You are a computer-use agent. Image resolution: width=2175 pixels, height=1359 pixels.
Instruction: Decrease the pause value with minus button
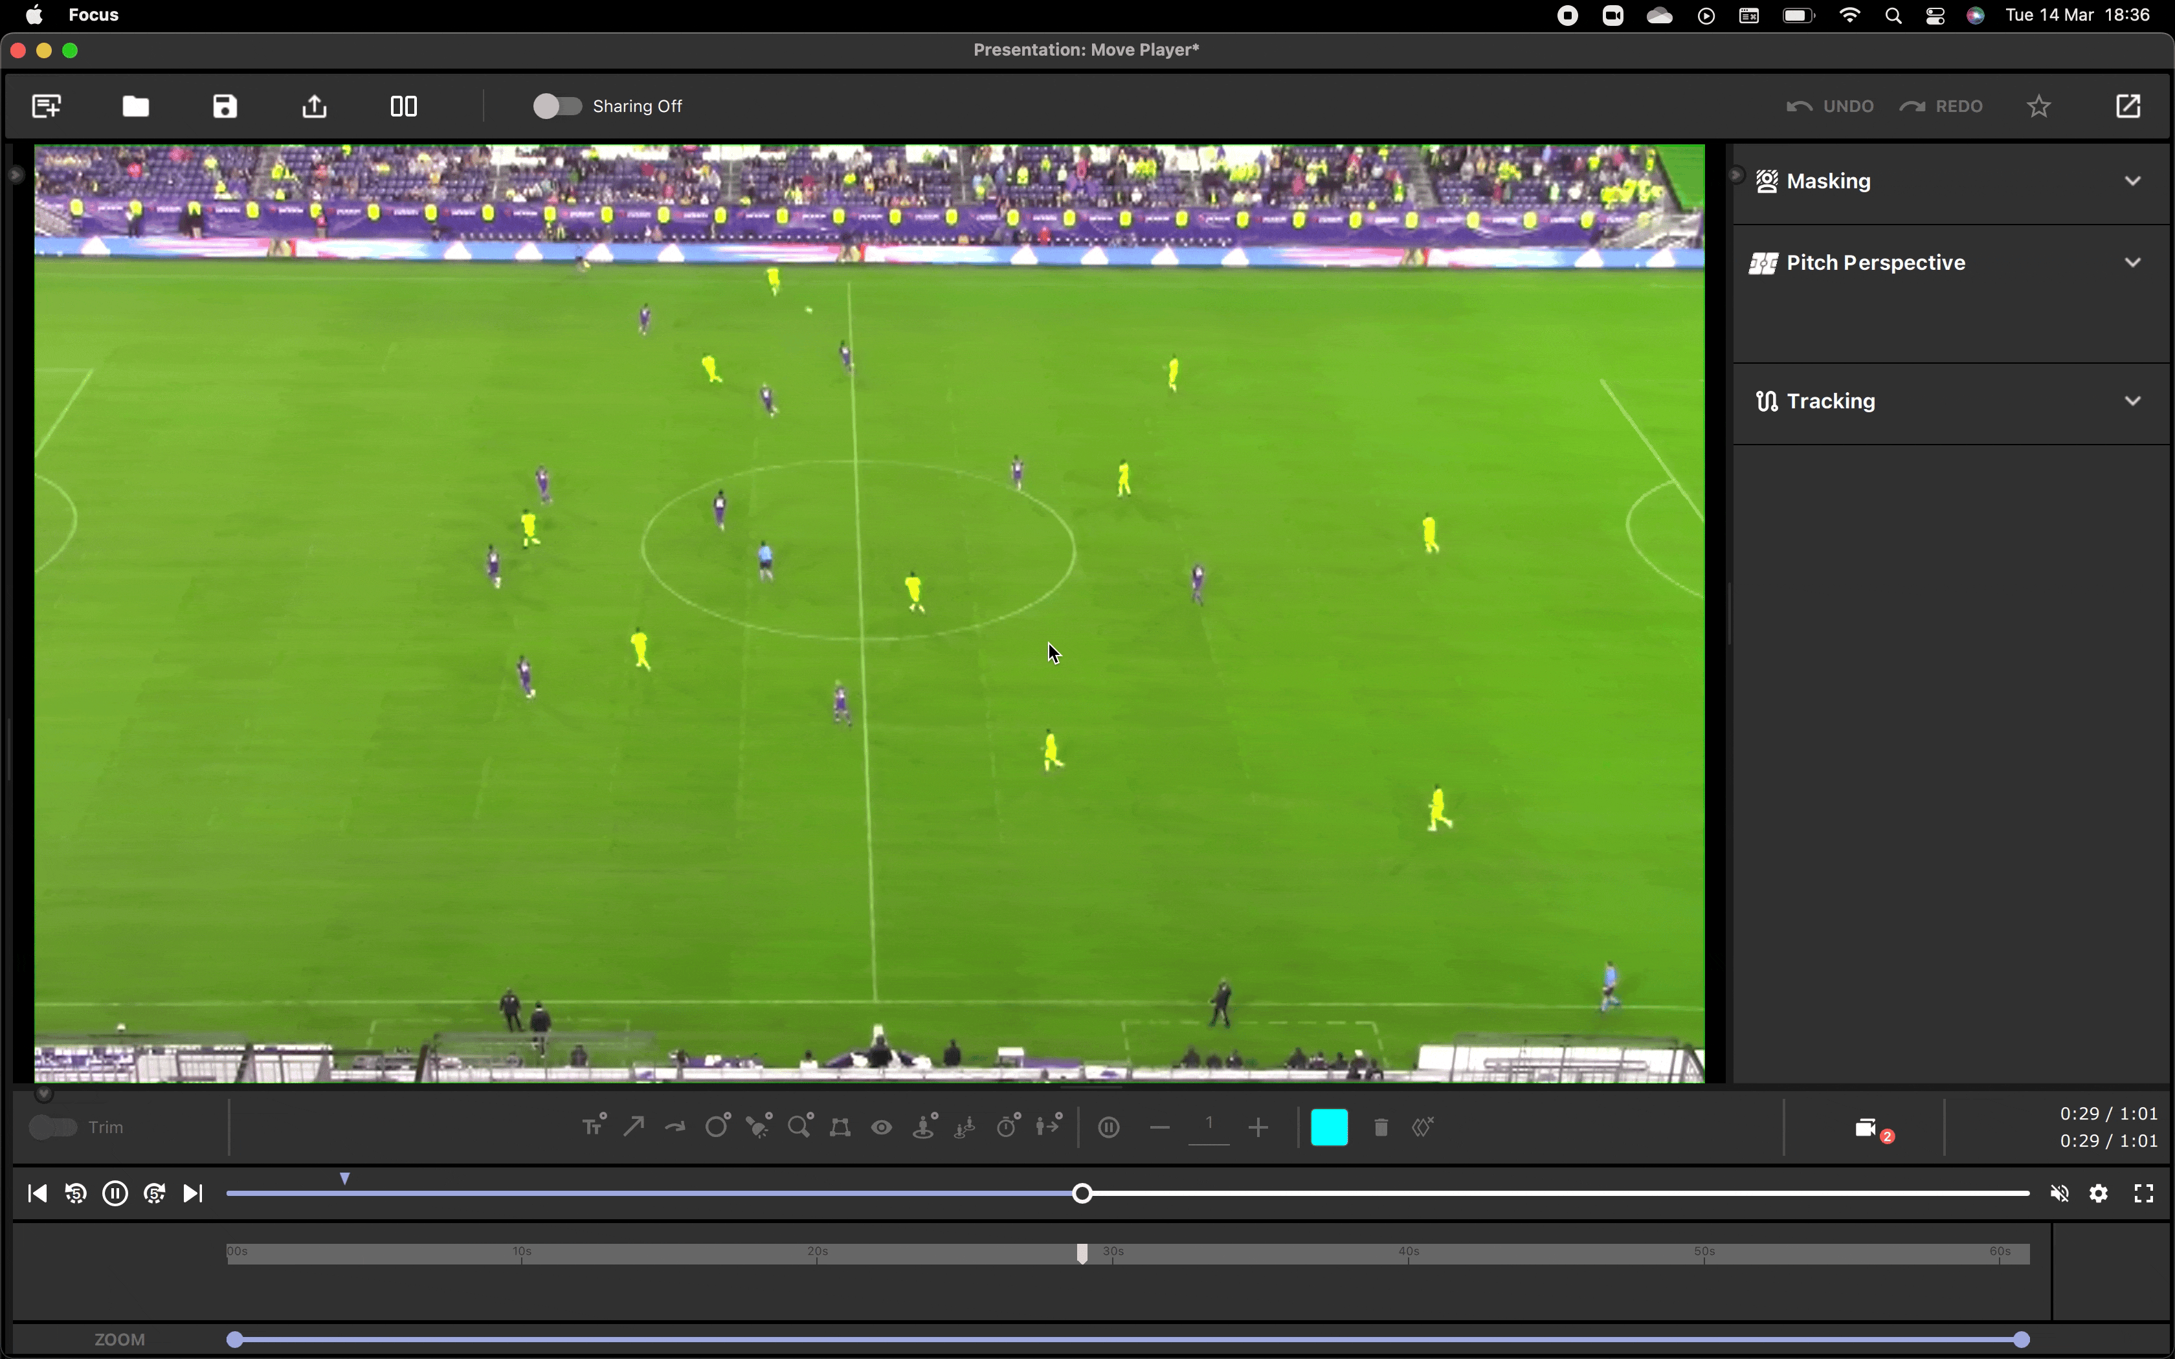pos(1159,1127)
